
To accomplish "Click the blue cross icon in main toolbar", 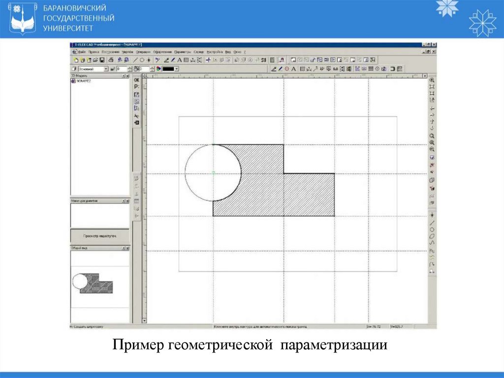I will (x=208, y=60).
